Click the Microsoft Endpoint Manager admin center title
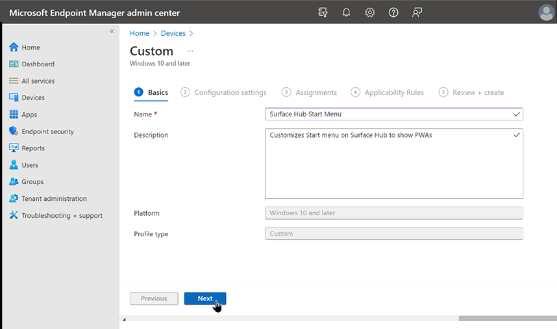 (95, 13)
